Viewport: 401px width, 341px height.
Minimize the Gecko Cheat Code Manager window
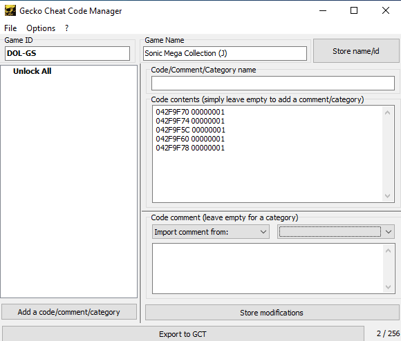tap(323, 11)
